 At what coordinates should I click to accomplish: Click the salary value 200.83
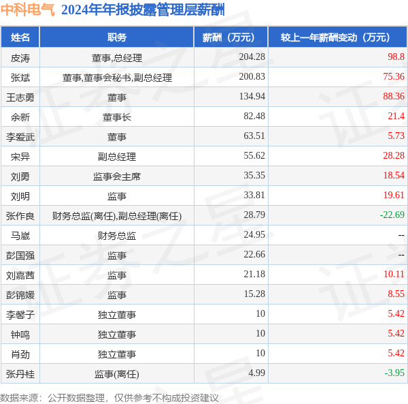[x=252, y=76]
